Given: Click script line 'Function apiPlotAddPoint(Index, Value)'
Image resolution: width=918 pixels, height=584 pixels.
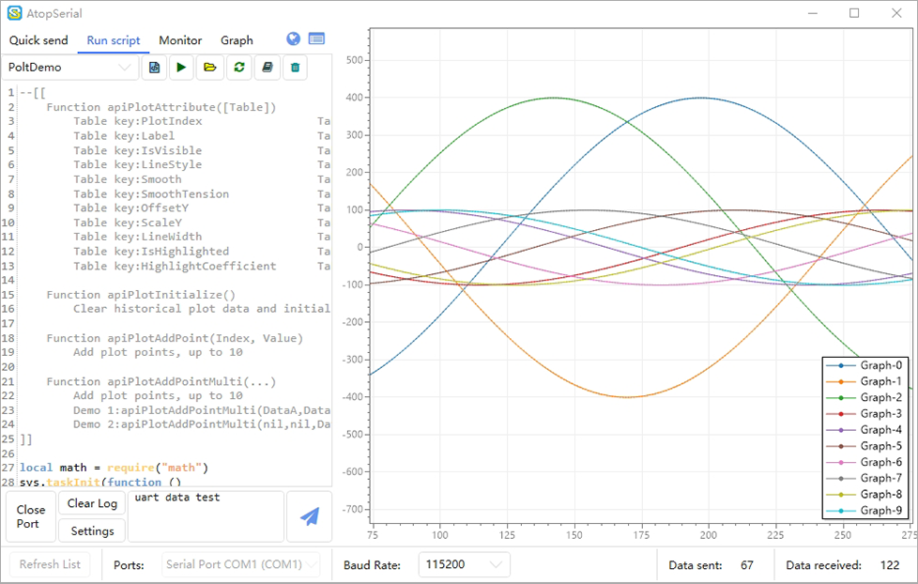Looking at the screenshot, I should point(175,338).
